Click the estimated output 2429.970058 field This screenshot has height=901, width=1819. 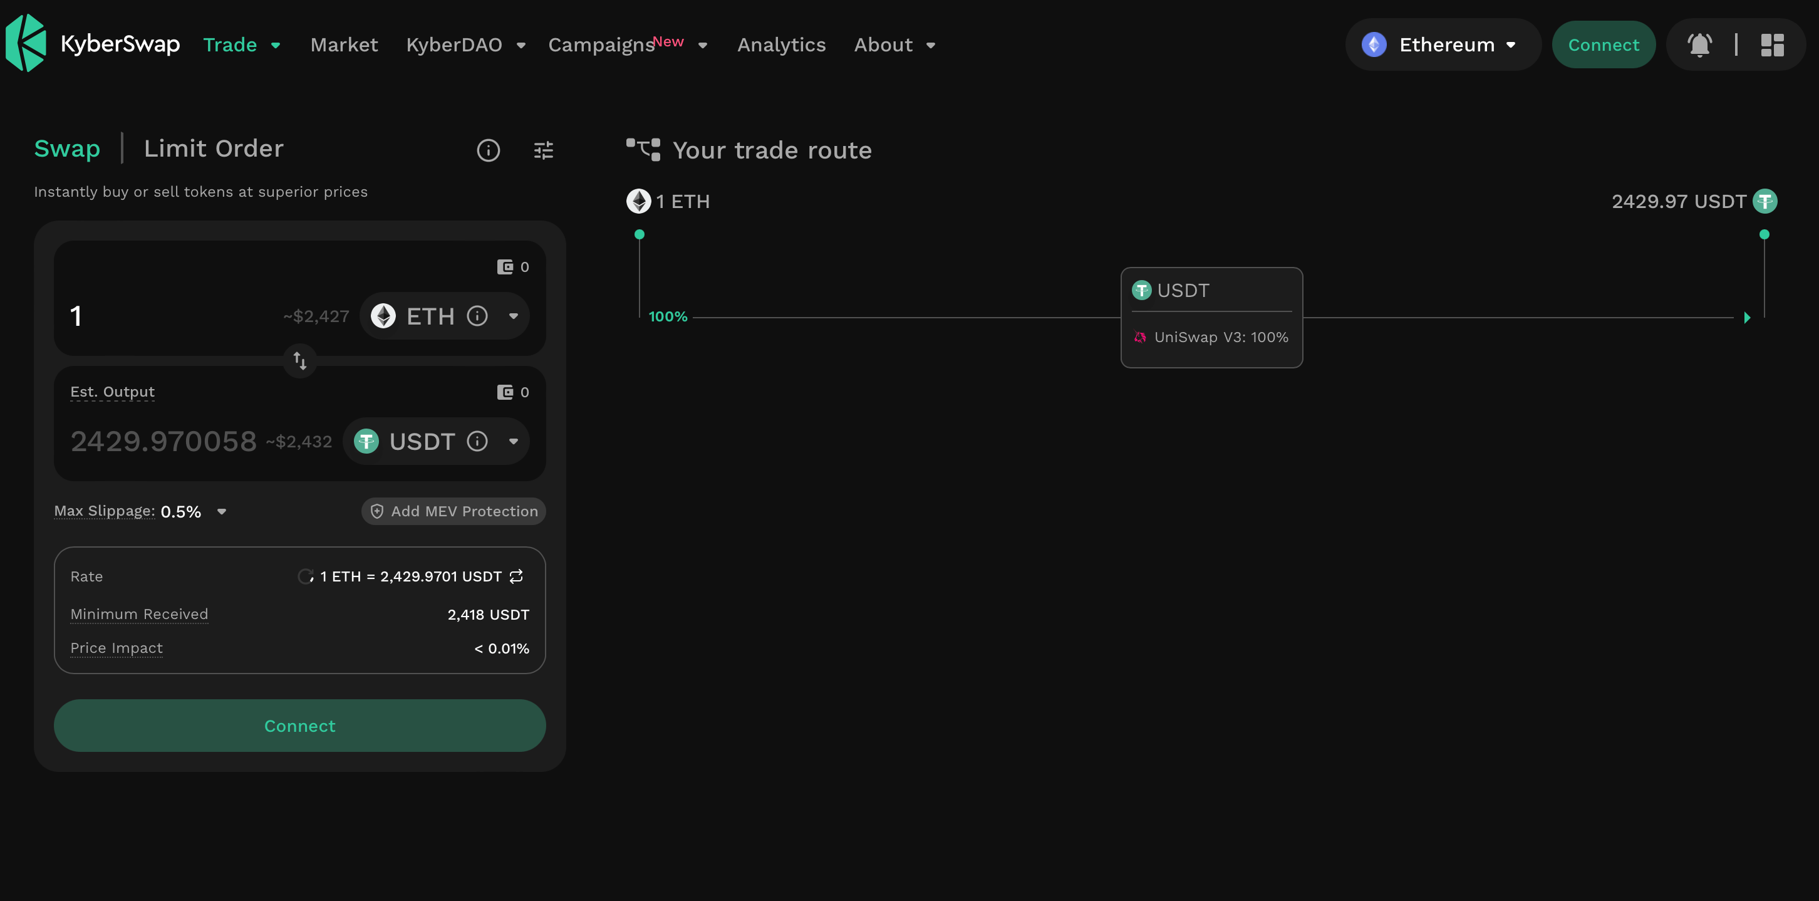[x=163, y=441]
